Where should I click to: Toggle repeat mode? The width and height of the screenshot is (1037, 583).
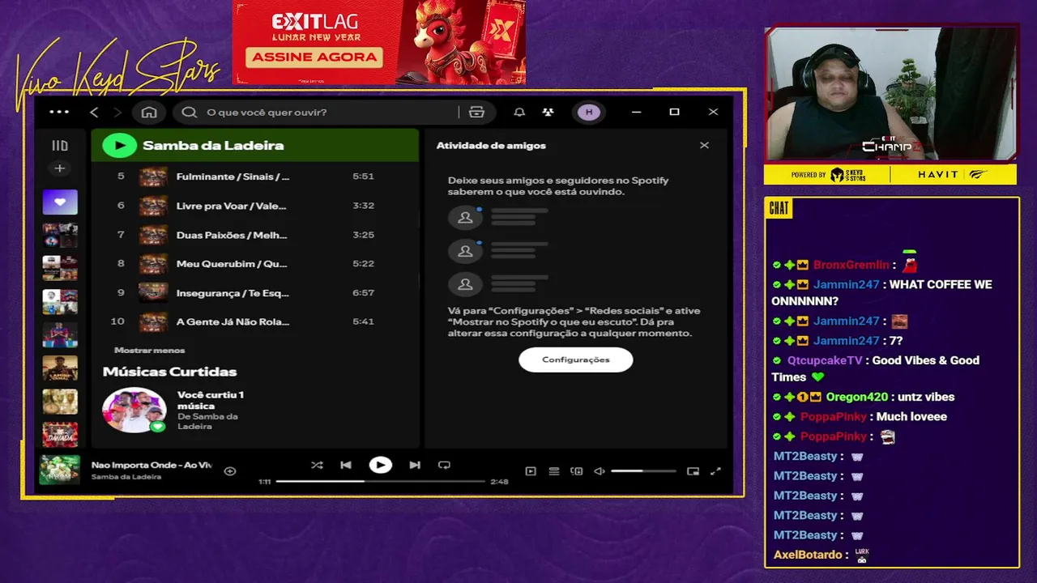[x=444, y=465]
